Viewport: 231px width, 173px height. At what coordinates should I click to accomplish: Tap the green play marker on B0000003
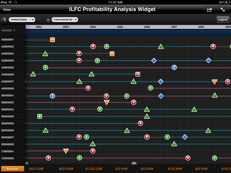[x=100, y=109]
